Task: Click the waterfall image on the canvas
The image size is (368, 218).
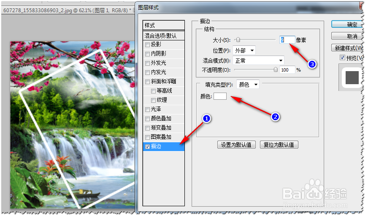Action: [x=73, y=125]
